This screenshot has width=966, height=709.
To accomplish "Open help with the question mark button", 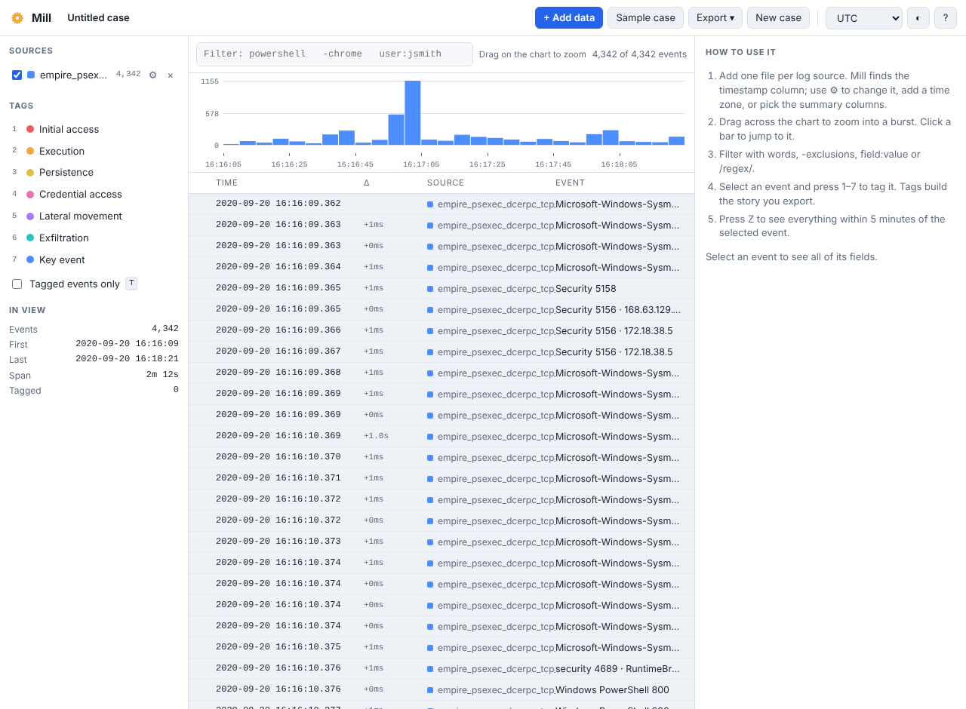I will 946,18.
